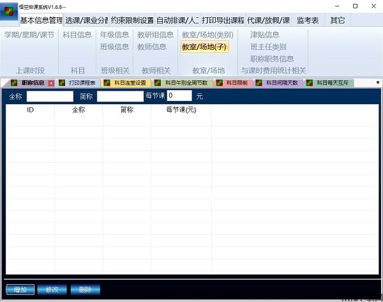
Task: Open the document tab list dropdown arrow
Action: tap(378, 82)
